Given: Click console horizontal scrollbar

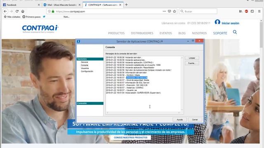Looking at the screenshot, I should [143, 113].
